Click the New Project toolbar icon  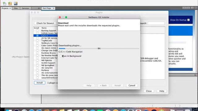(10, 3)
